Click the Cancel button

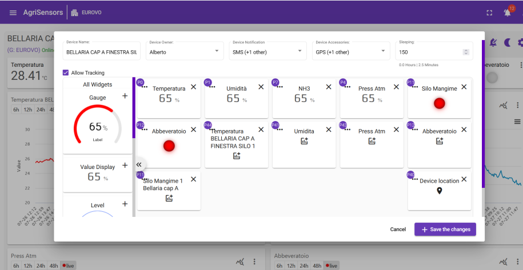coord(398,229)
